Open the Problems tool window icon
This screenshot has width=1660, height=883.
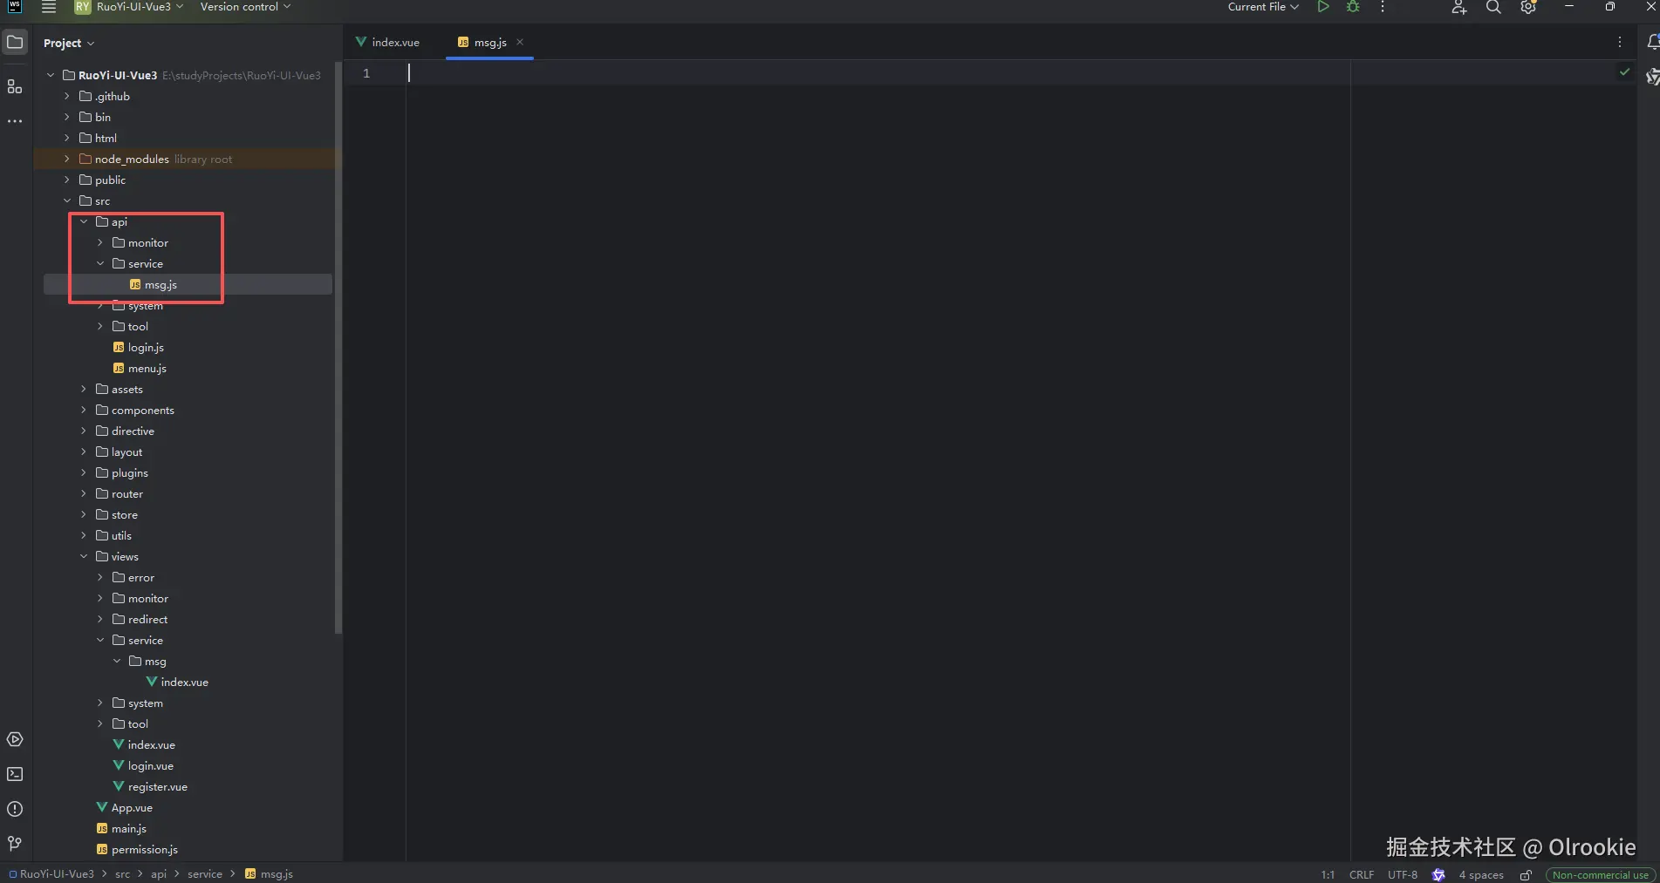(x=15, y=809)
